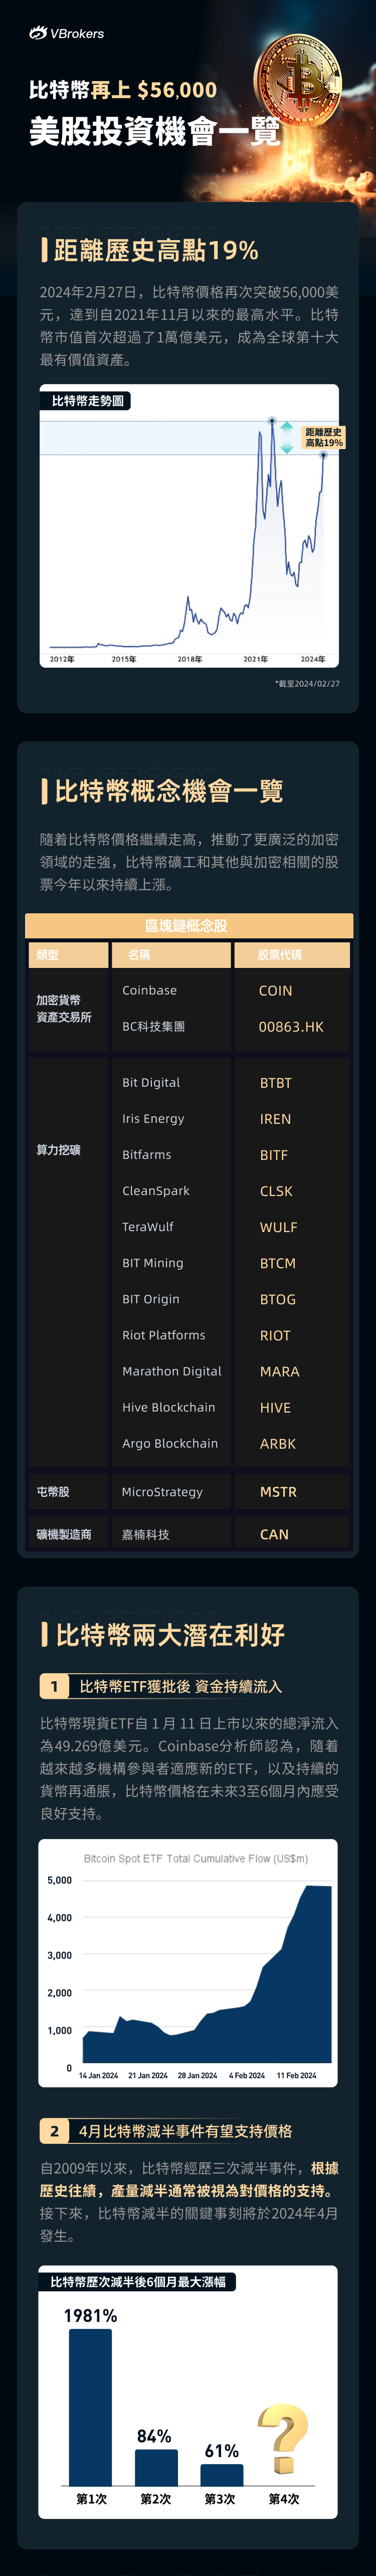Click the MARA ticker symbol
Screen dimensions: 376x2576
point(279,1371)
